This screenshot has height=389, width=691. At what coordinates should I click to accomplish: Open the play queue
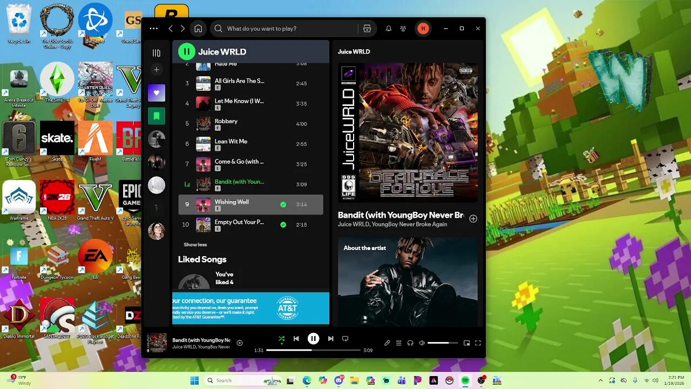tap(399, 343)
